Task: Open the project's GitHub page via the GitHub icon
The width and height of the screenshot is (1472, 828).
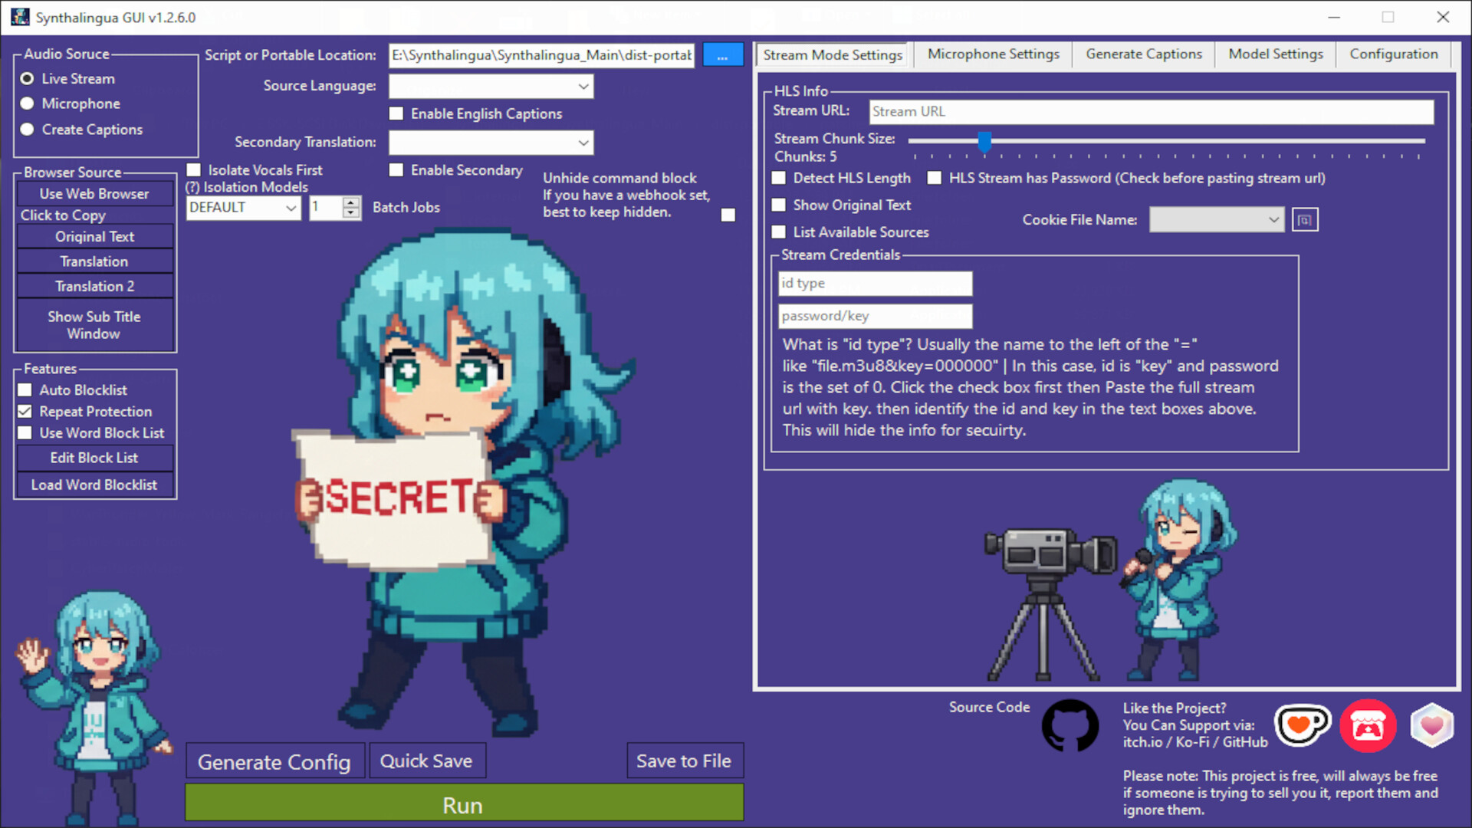Action: [x=1070, y=725]
